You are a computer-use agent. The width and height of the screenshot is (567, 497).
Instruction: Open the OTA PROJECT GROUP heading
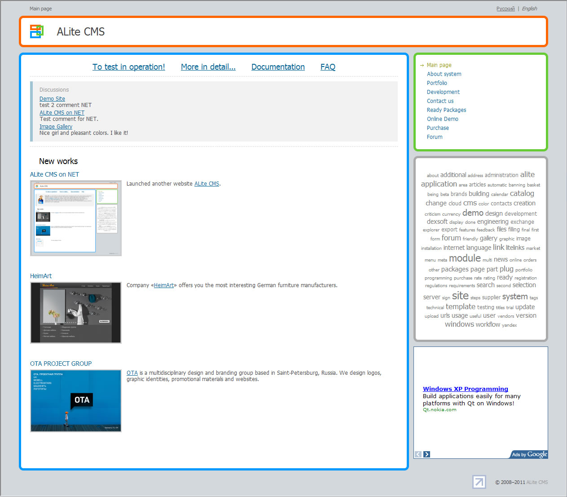pyautogui.click(x=61, y=364)
